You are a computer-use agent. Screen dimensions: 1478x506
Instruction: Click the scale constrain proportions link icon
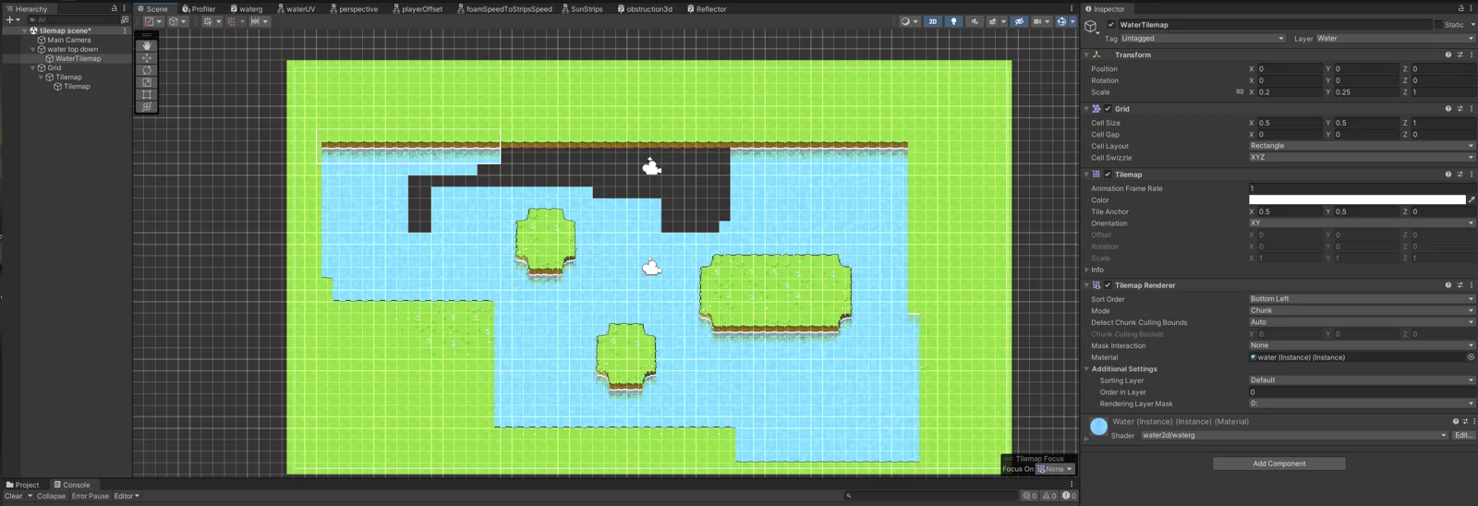1240,92
